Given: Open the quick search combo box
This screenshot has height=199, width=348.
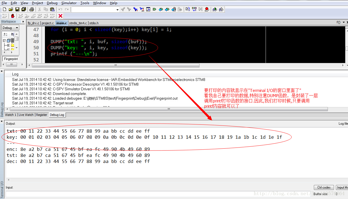Looking at the screenshot, I should (95, 9).
